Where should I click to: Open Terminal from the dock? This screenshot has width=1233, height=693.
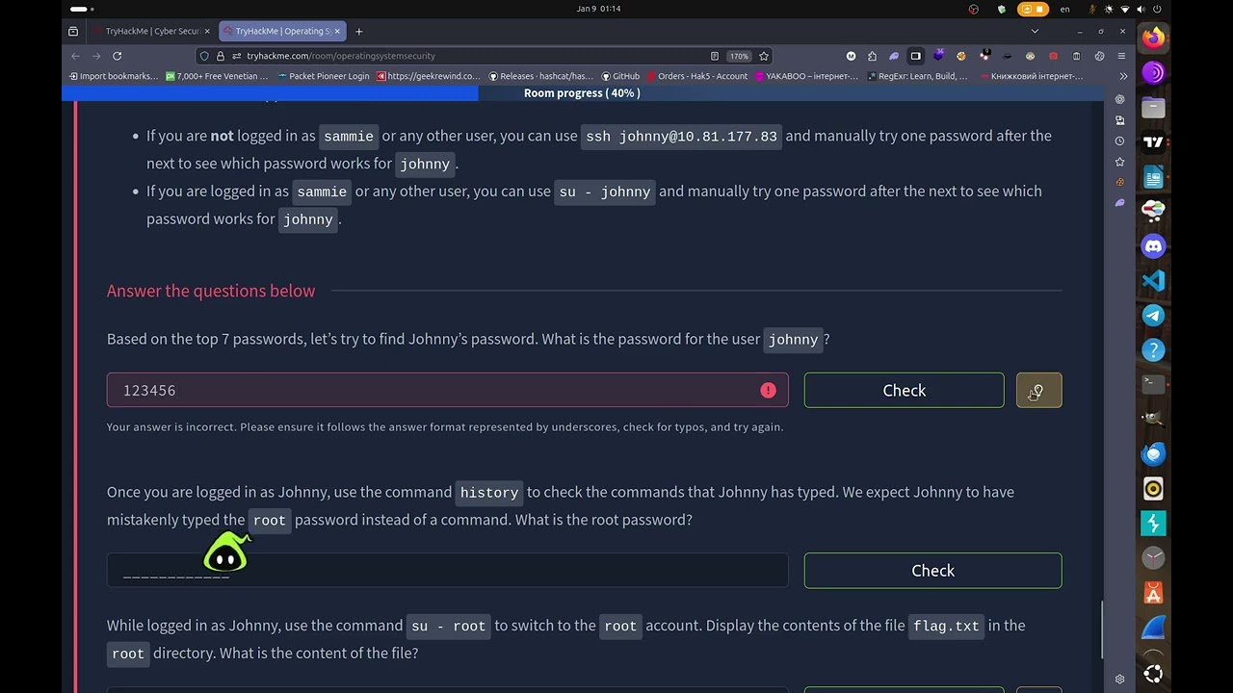click(1153, 385)
